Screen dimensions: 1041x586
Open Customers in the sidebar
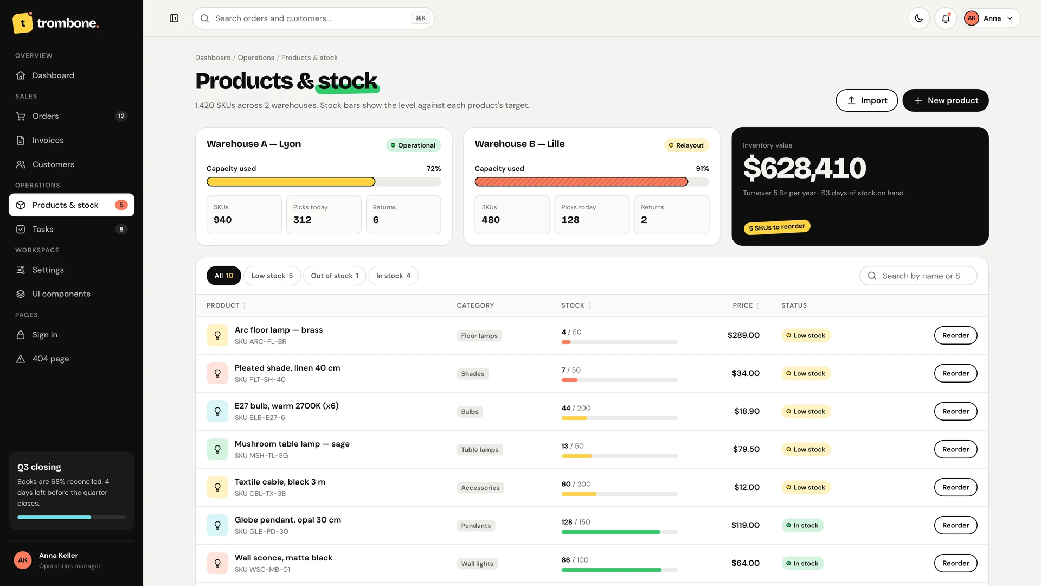pyautogui.click(x=72, y=164)
